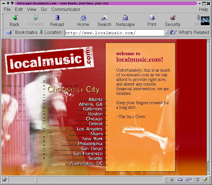Select the San Francisco link
This screenshot has height=185, width=212.
88,154
